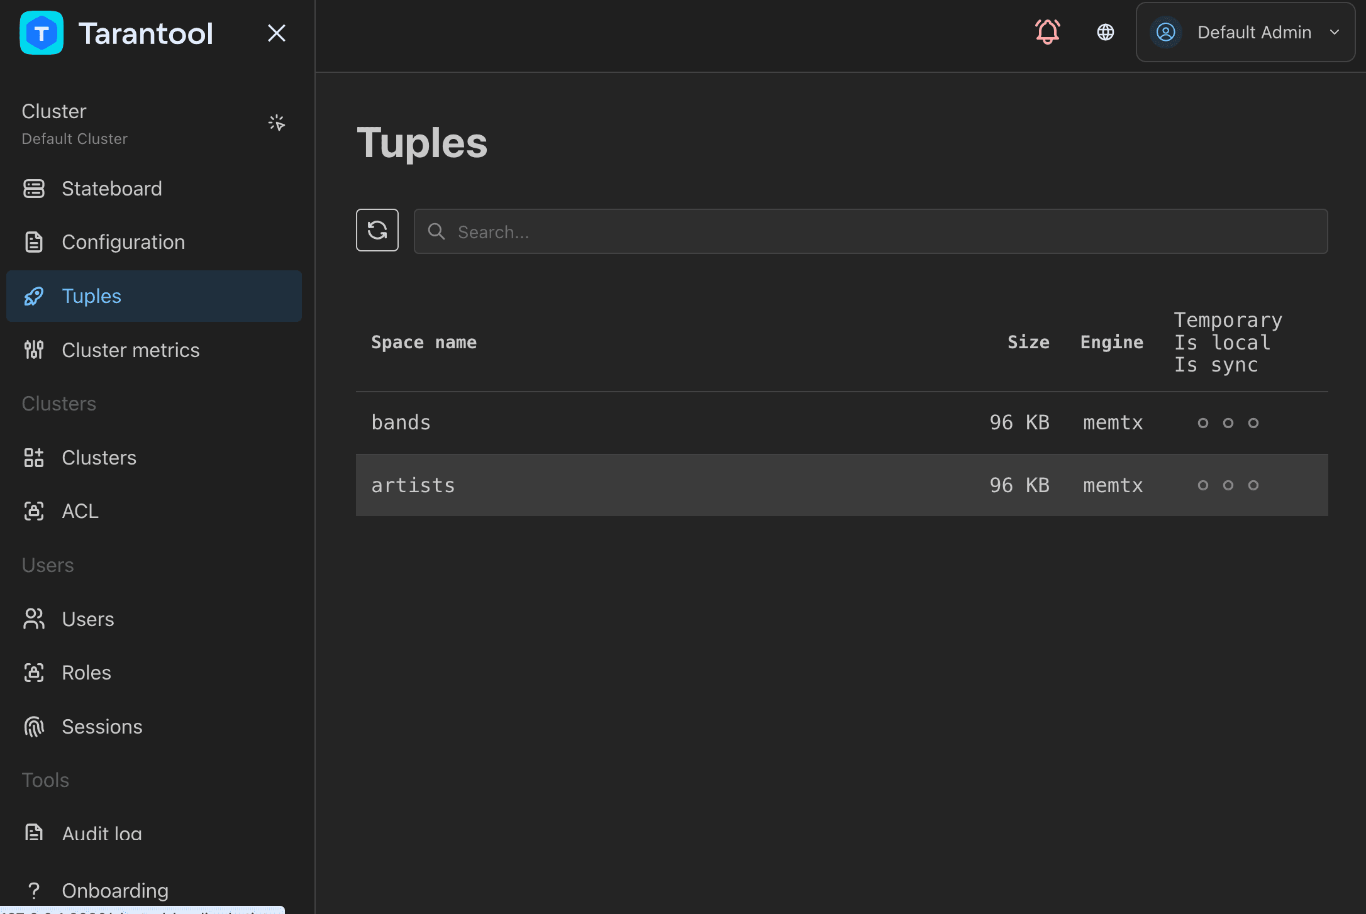Screen dimensions: 1366x914
Task: Open the artists space row
Action: tap(842, 485)
